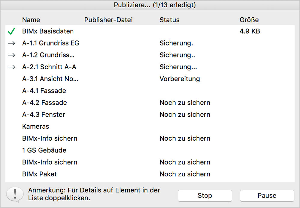The image size is (300, 208).
Task: Select the 1 GS Gebäude entry
Action: click(44, 150)
